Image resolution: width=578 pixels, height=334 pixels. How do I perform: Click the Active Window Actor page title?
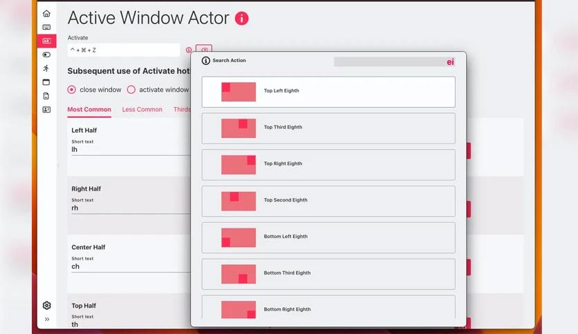[148, 18]
